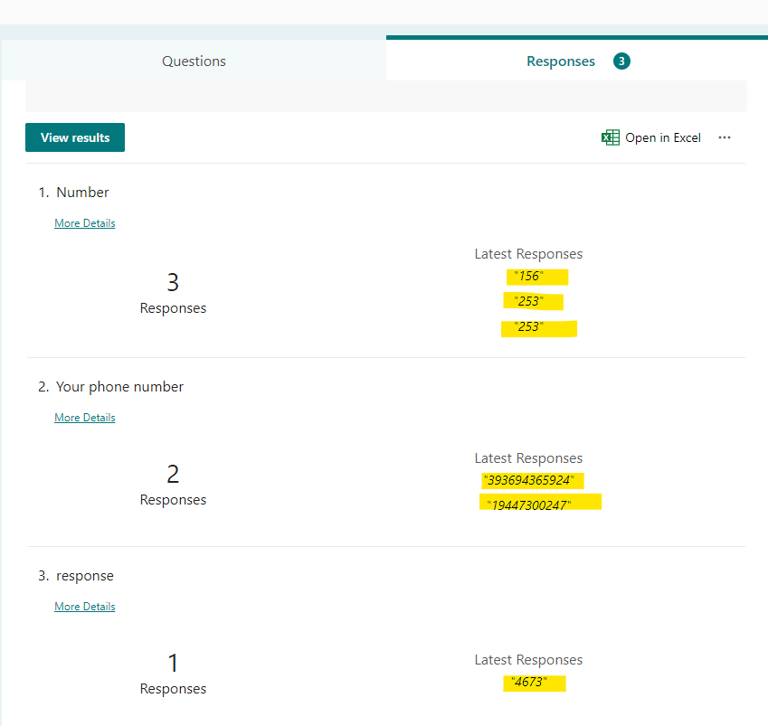768x726 pixels.
Task: Select the highlighted response value 4673
Action: coord(534,683)
